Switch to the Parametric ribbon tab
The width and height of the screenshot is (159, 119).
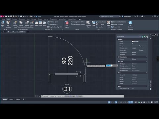(22, 19)
